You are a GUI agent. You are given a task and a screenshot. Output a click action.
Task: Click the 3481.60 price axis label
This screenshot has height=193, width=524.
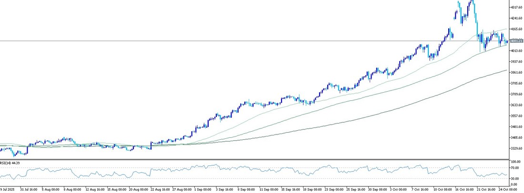516,127
